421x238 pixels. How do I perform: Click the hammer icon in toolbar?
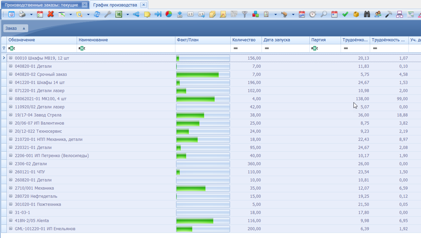click(x=389, y=14)
